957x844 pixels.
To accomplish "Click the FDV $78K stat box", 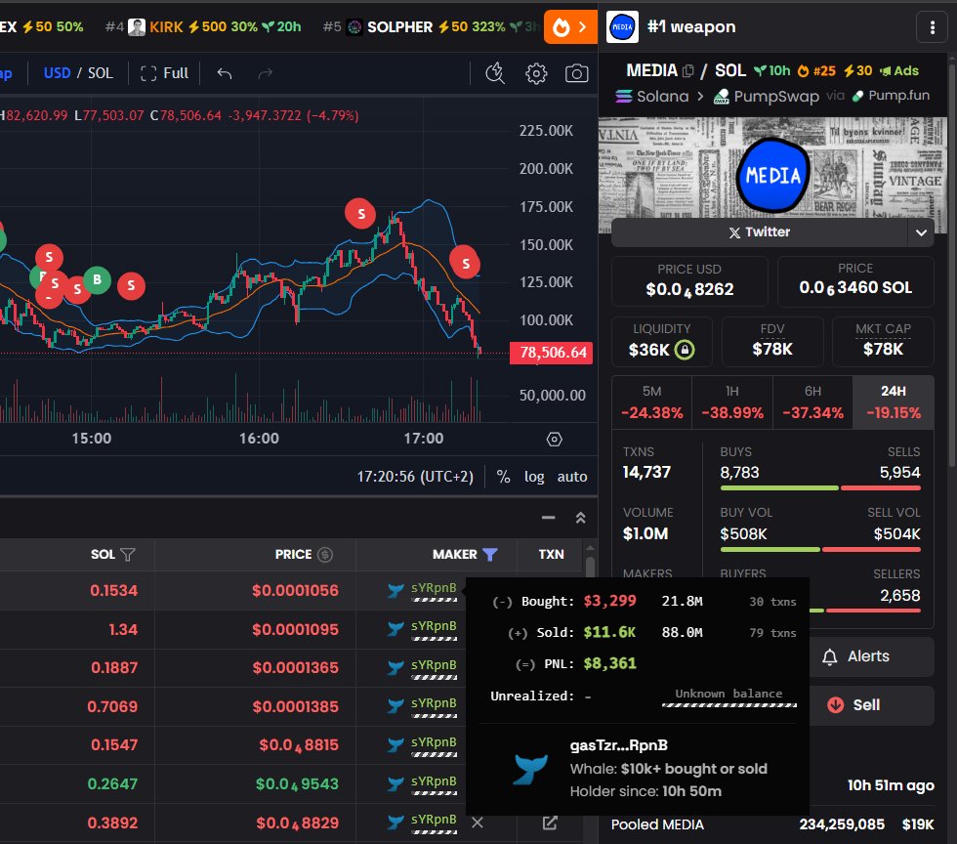I will click(x=772, y=341).
